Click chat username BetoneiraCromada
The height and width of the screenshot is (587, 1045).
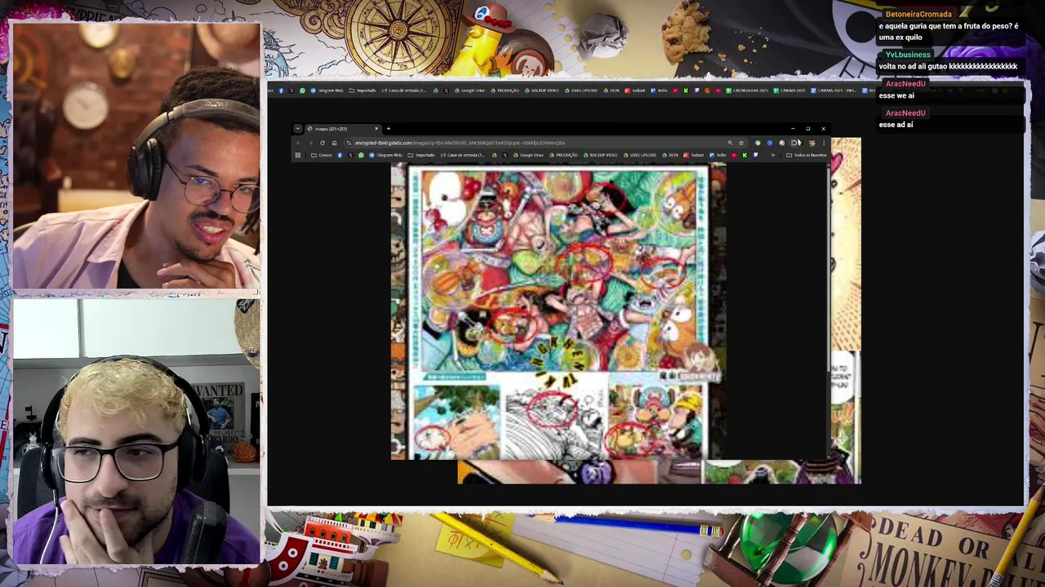click(x=918, y=14)
